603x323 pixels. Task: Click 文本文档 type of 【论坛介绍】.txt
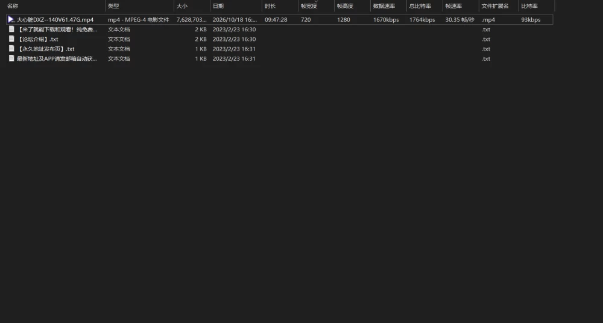point(119,39)
